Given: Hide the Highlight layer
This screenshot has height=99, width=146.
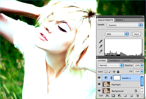Looking at the screenshot, I should 99,84.
